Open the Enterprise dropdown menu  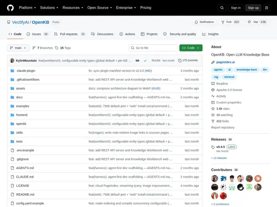click(x=126, y=8)
